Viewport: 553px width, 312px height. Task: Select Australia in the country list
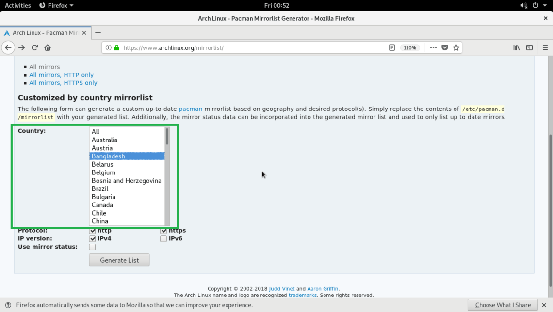tap(127, 140)
